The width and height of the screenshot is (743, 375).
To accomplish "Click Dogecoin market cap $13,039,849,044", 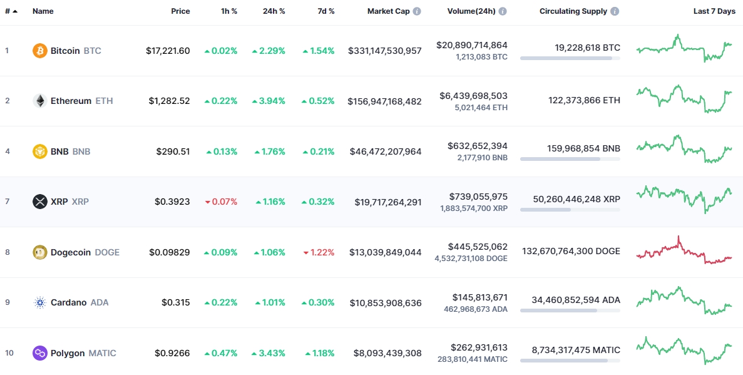I will [x=385, y=252].
